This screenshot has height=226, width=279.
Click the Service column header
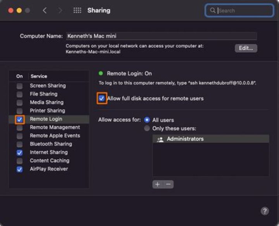pos(39,76)
